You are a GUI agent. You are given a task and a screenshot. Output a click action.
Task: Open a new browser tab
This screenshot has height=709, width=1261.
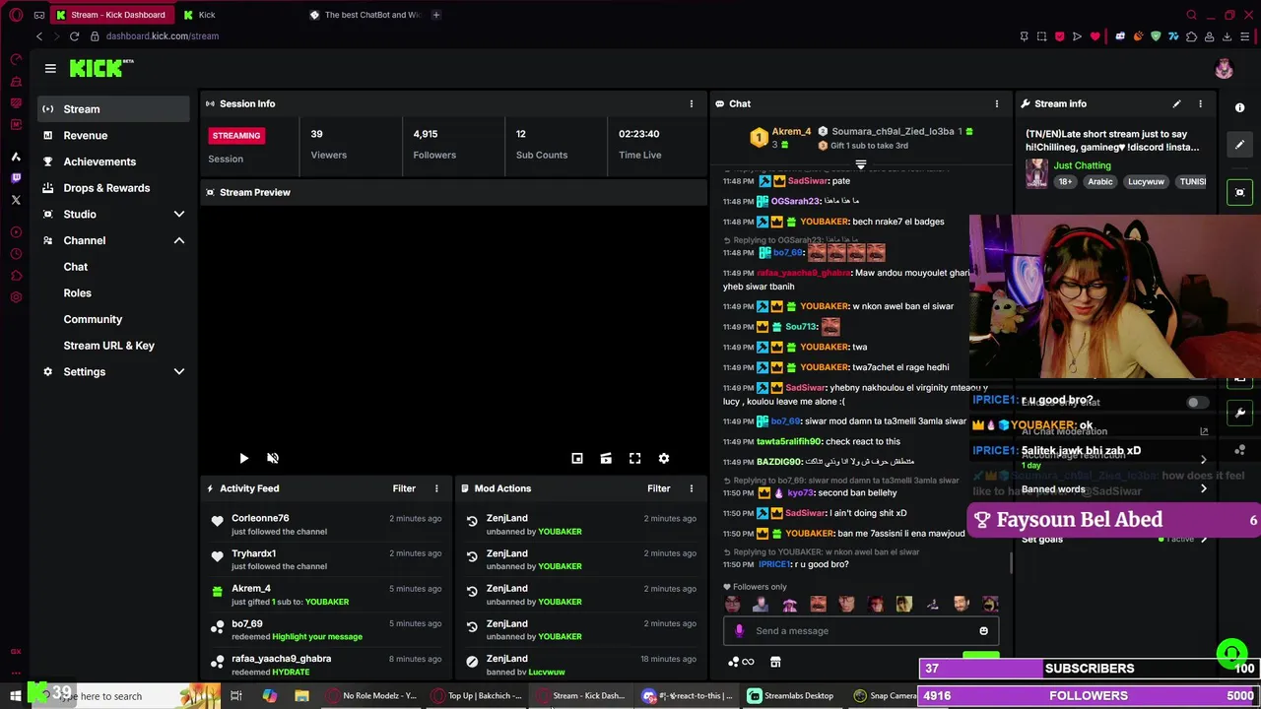[435, 15]
